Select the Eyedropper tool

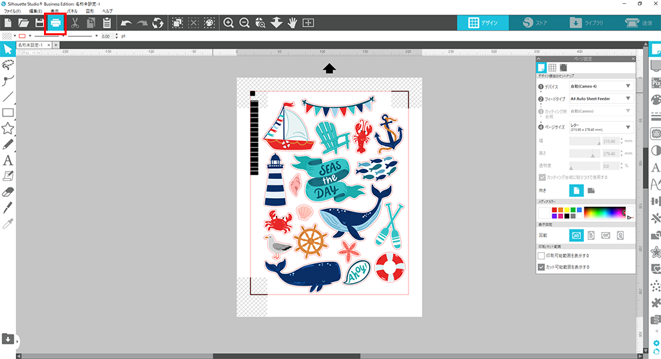(7, 223)
